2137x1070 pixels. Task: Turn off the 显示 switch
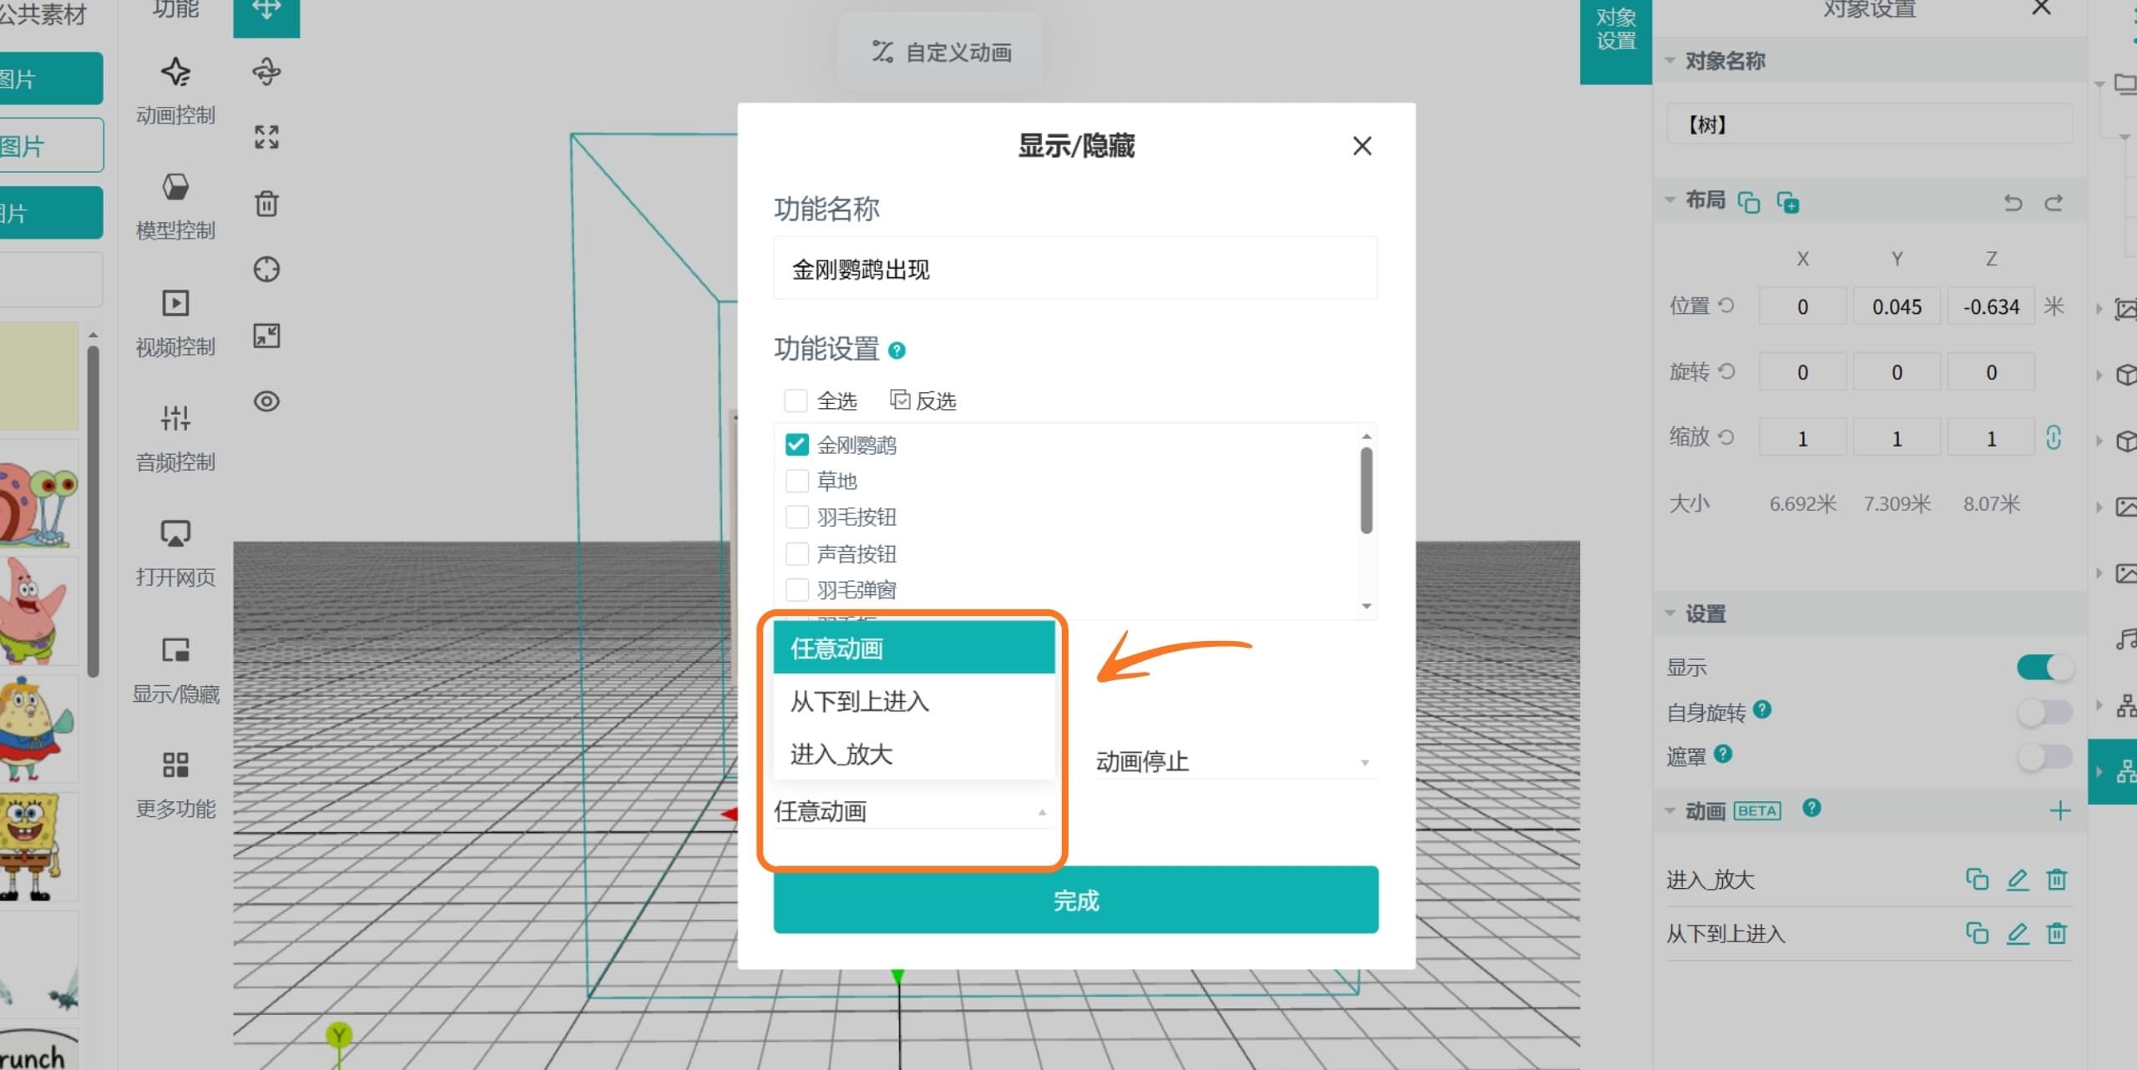[2044, 667]
